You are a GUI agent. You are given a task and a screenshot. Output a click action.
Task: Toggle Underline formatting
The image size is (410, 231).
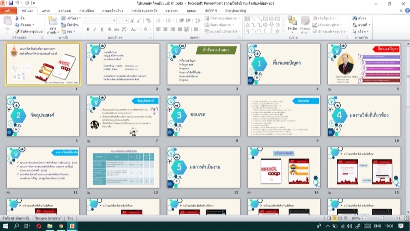pos(102,29)
